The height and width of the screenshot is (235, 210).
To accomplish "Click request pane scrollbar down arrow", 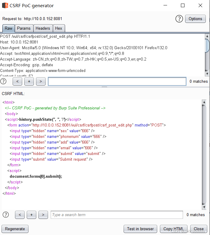I will (207, 74).
